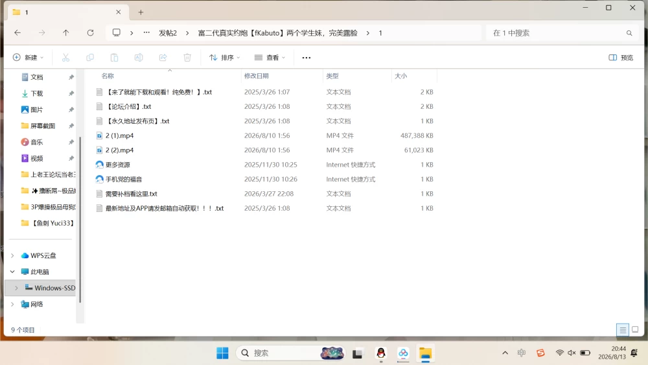Select 需要补档看这里.txt file
Viewport: 648px width, 365px height.
click(x=132, y=193)
